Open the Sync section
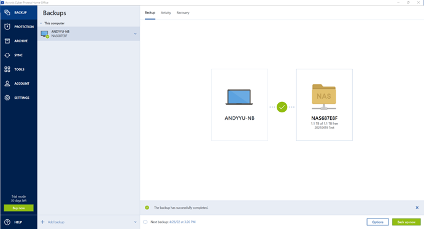 [x=18, y=55]
